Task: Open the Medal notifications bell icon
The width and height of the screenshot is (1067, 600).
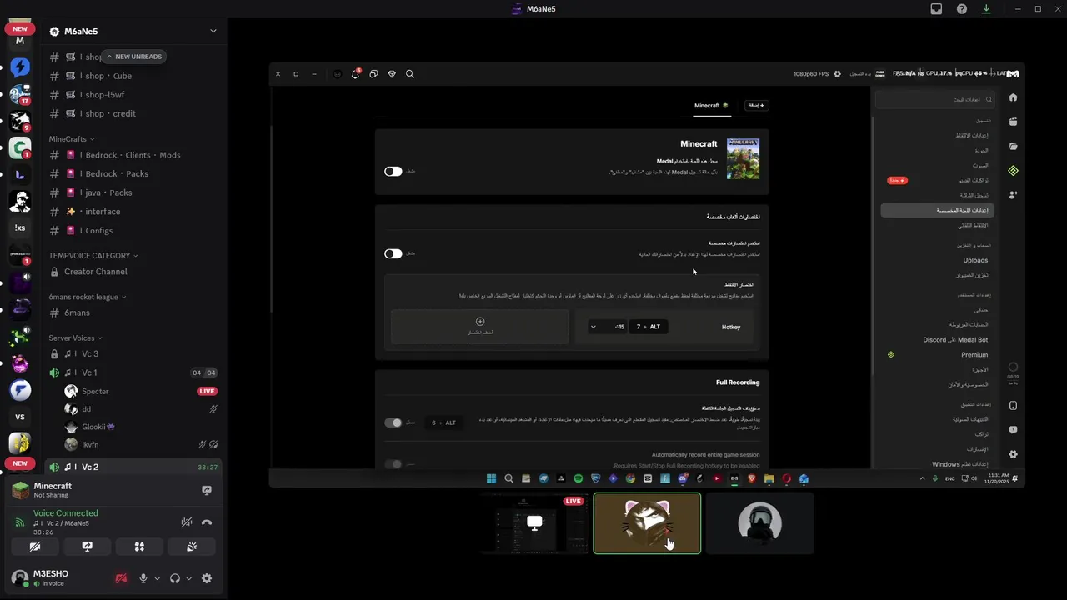Action: (x=355, y=74)
